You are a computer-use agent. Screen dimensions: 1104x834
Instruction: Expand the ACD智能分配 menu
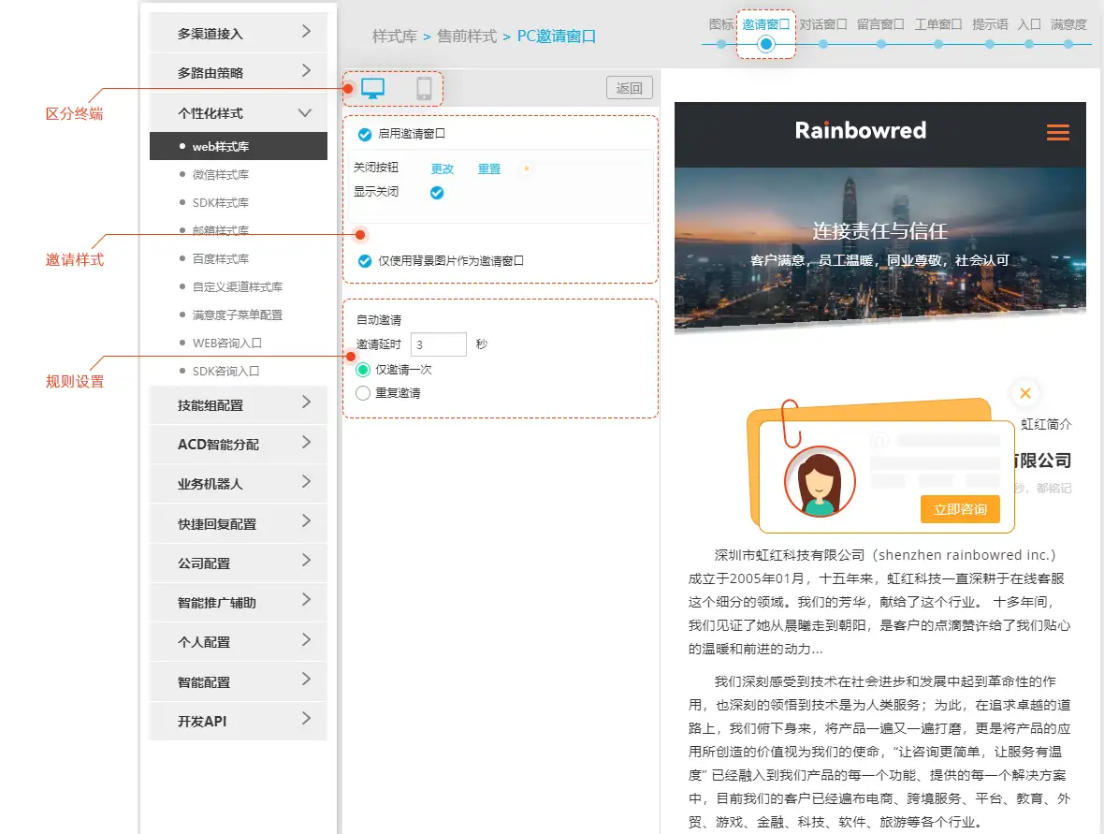coord(239,444)
